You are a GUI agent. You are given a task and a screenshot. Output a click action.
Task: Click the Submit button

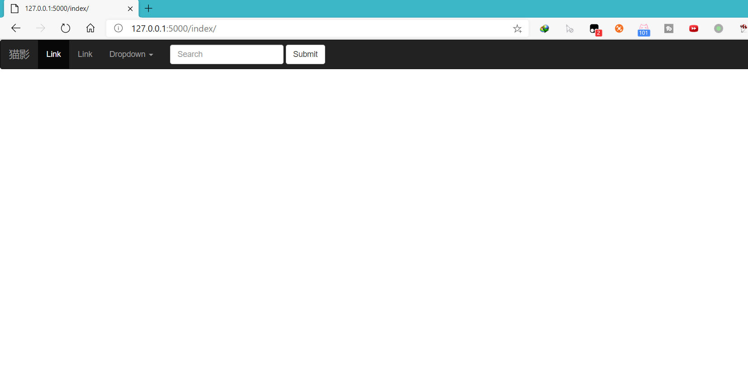click(305, 54)
